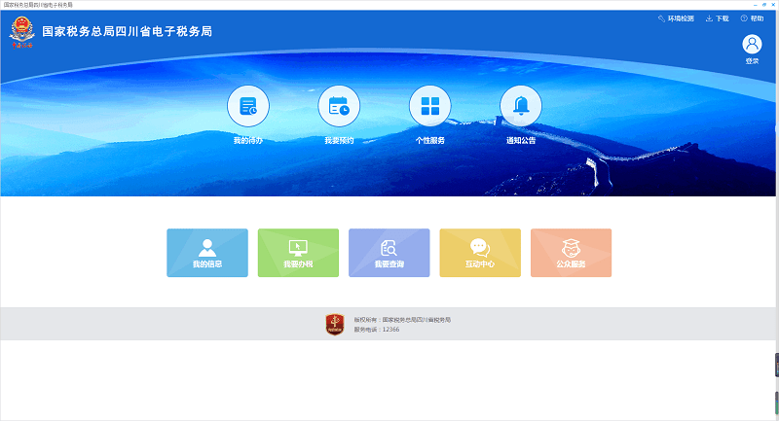The image size is (779, 421).
Task: Open the 我的待办 circular icon
Action: tap(247, 107)
